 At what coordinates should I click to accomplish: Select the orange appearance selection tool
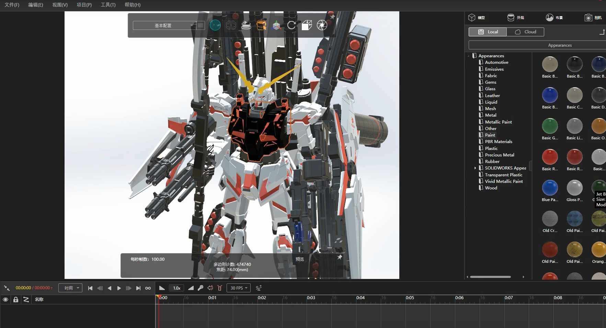click(261, 25)
